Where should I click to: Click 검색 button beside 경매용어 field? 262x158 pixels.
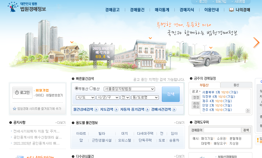(246, 130)
